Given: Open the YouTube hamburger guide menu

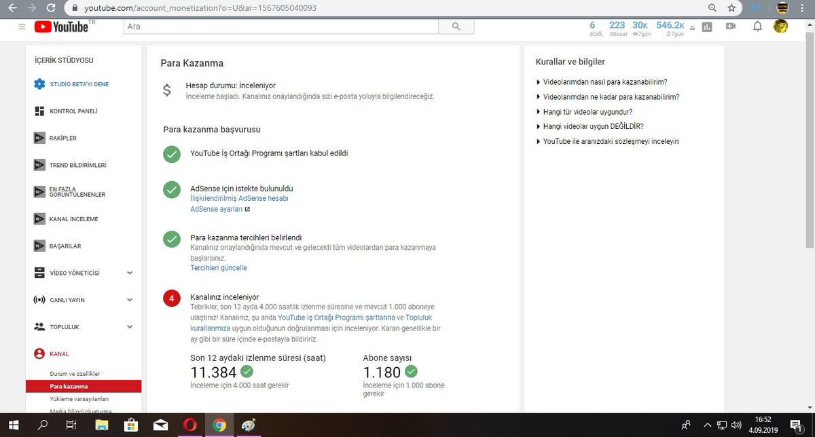Looking at the screenshot, I should [x=22, y=26].
